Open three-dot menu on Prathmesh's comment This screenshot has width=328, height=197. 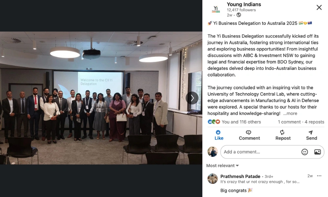(x=319, y=176)
